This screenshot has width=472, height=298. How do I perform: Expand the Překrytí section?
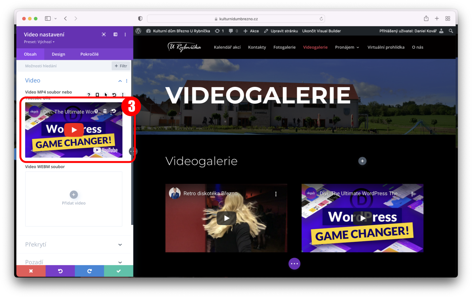click(x=120, y=245)
